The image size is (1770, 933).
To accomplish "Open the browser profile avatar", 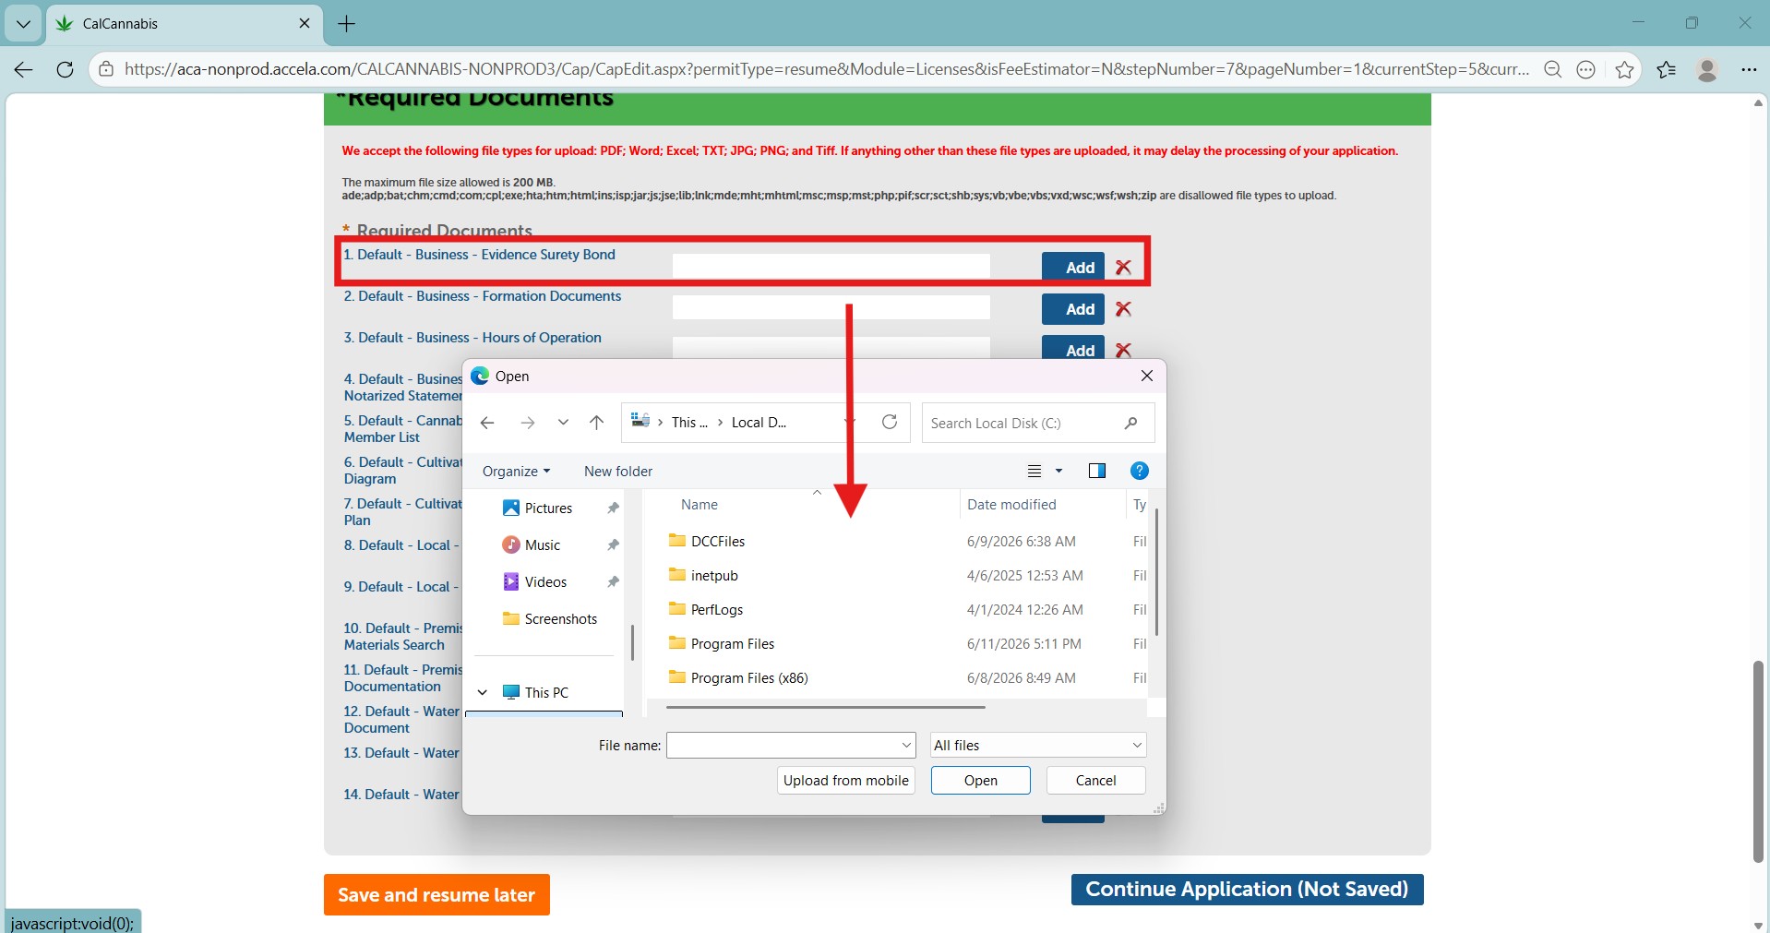I will 1707,69.
